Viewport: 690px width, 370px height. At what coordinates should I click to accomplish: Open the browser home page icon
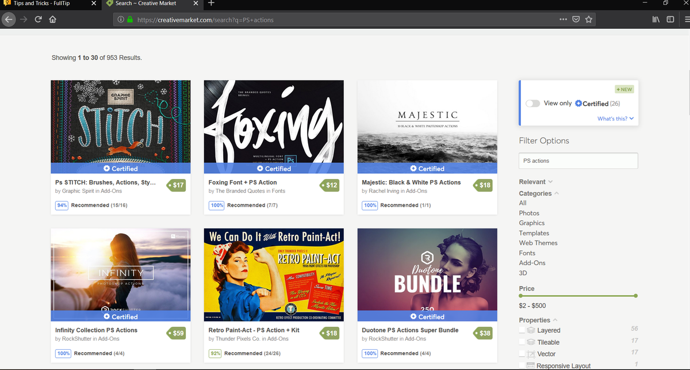click(52, 20)
